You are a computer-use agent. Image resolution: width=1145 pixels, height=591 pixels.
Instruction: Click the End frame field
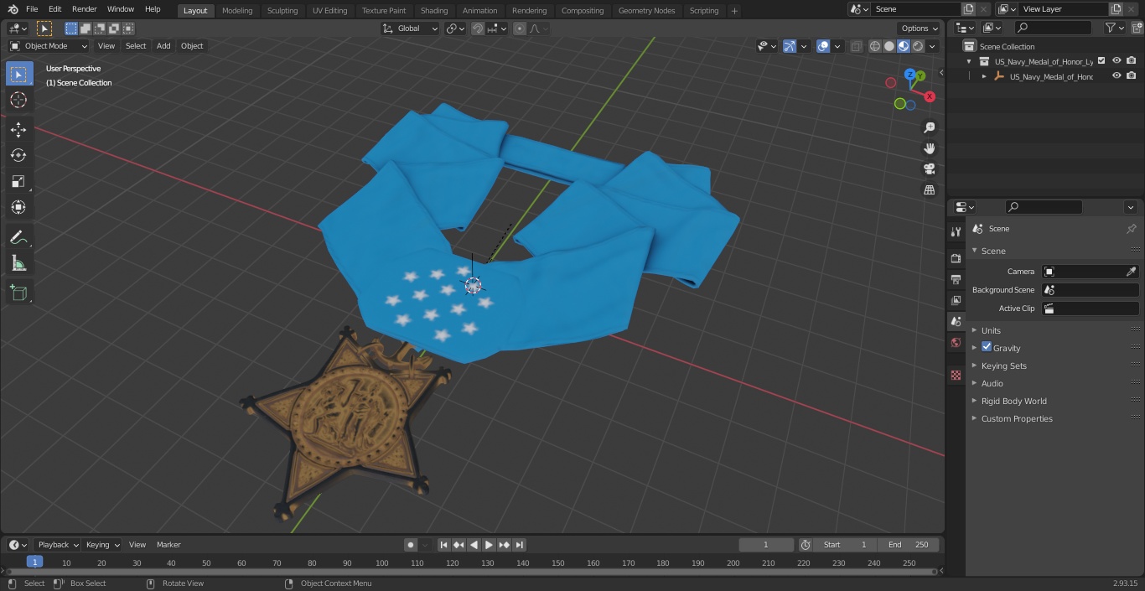click(909, 545)
